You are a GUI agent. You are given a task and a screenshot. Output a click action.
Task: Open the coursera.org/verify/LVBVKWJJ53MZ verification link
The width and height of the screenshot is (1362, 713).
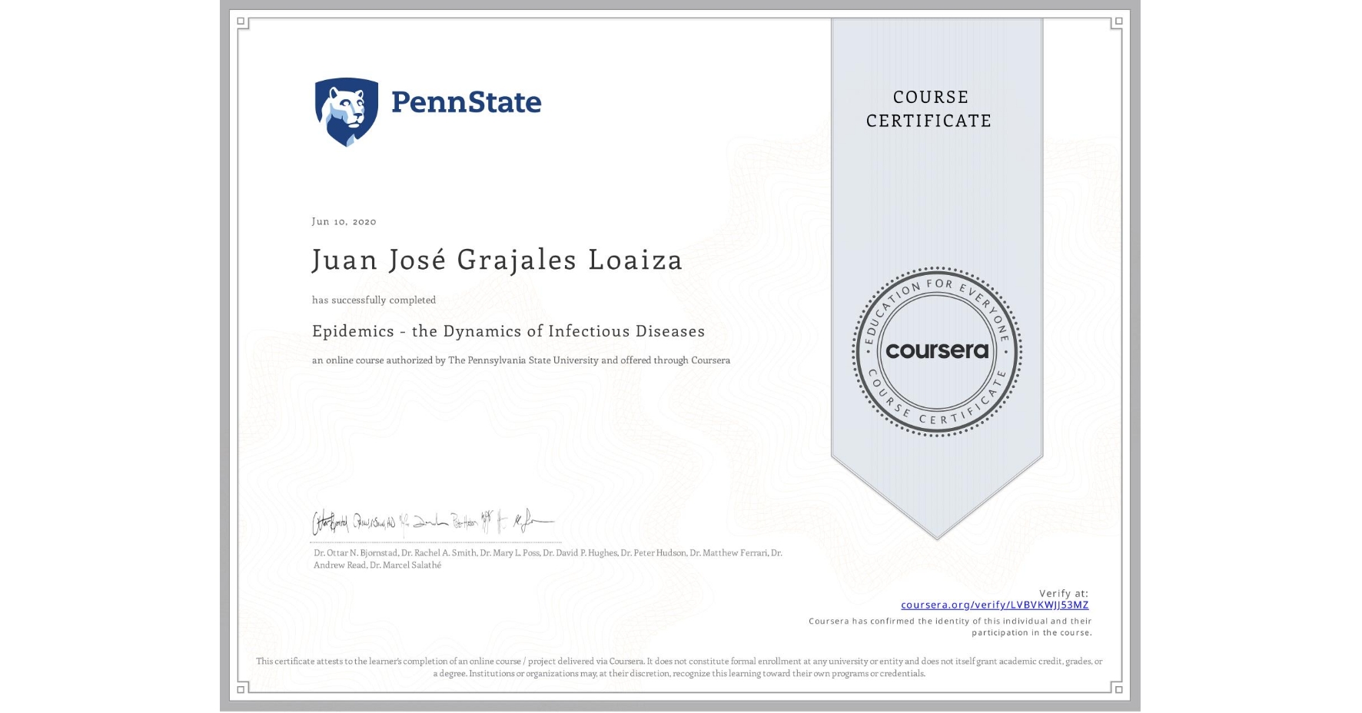click(x=995, y=605)
